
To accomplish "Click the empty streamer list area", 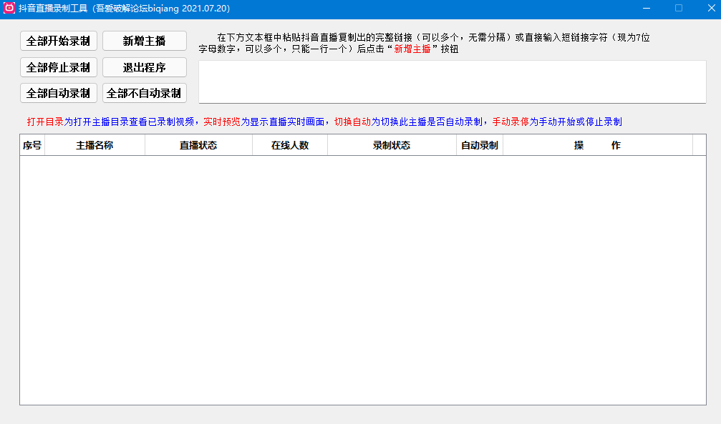I will coord(358,279).
